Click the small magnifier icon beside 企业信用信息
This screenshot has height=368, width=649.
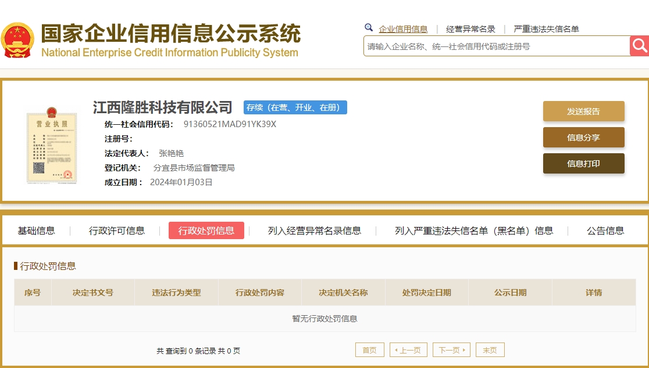(x=368, y=28)
